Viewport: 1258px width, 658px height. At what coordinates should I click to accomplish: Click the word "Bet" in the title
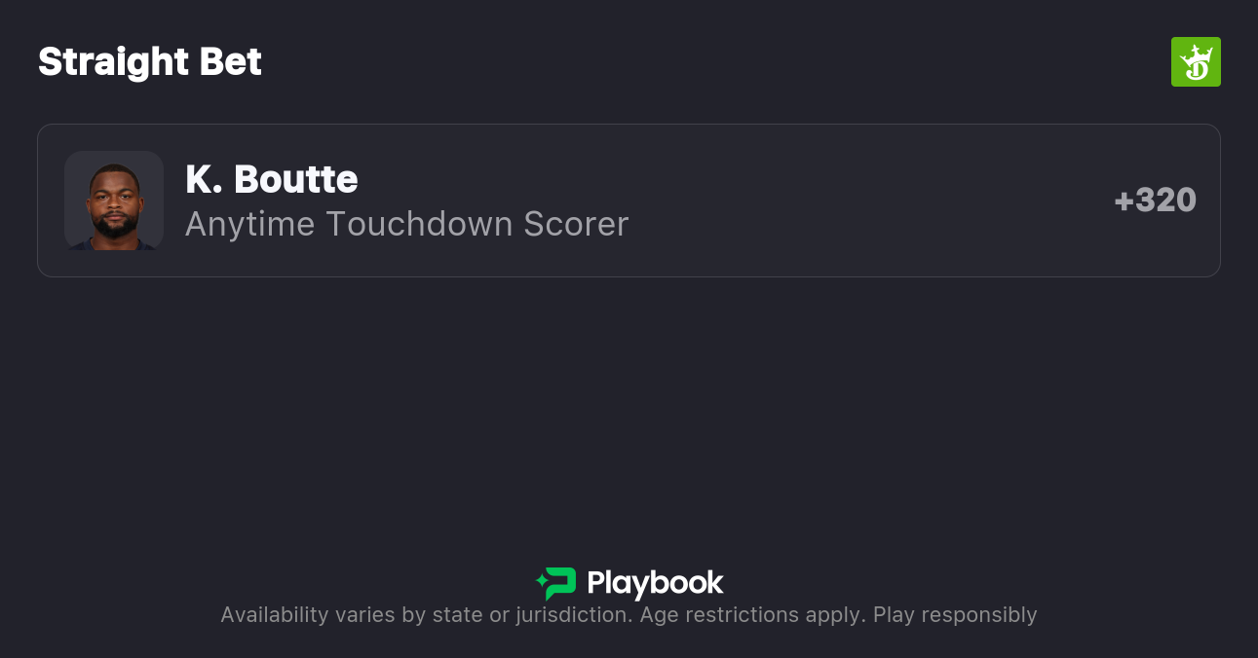point(231,62)
